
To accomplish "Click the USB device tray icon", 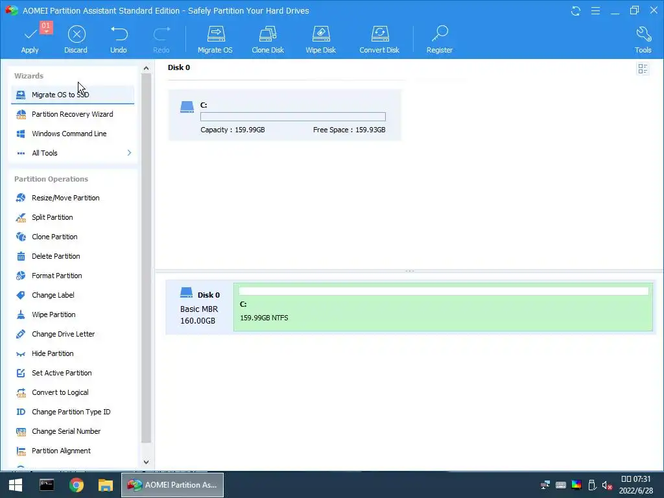I will pos(592,485).
